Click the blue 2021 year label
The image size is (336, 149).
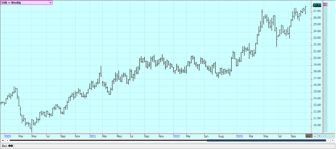[93, 136]
